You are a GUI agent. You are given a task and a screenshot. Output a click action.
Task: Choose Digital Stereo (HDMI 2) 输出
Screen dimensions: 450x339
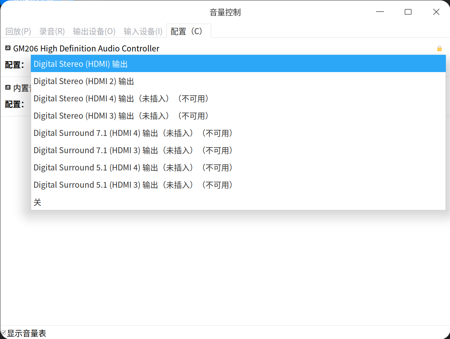pos(238,81)
